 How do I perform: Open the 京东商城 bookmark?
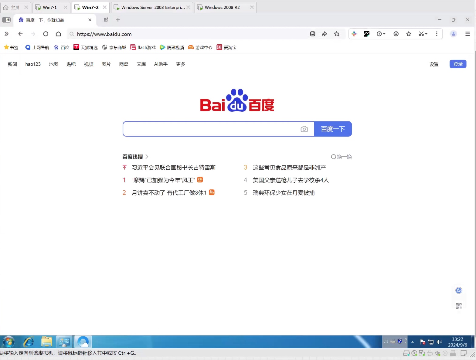[114, 47]
